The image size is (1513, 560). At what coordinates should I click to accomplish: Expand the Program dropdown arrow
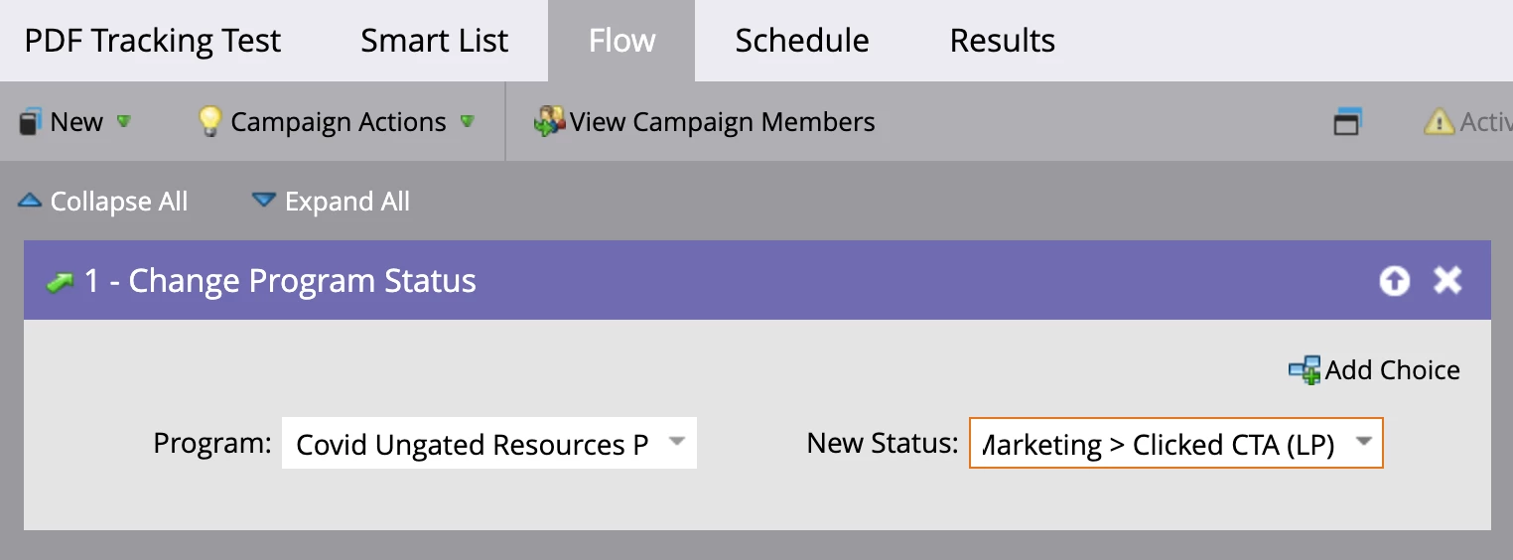click(x=676, y=441)
